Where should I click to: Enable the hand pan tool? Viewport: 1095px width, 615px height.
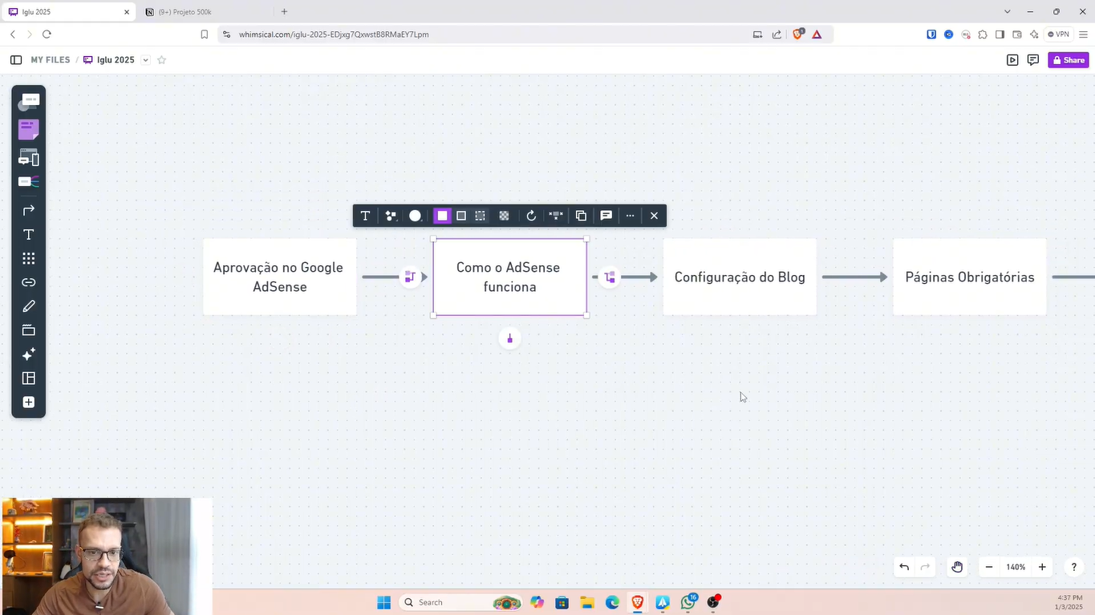pos(957,567)
